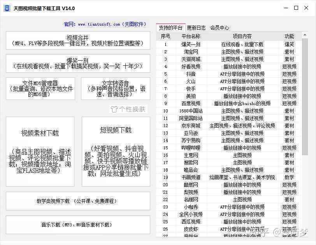Open 短视频下载 short video download
316x245 pixels.
tap(116, 152)
